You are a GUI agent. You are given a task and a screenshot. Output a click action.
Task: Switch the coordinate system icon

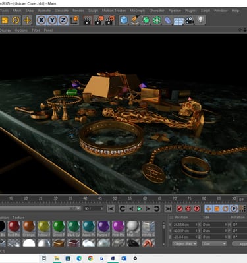[74, 20]
